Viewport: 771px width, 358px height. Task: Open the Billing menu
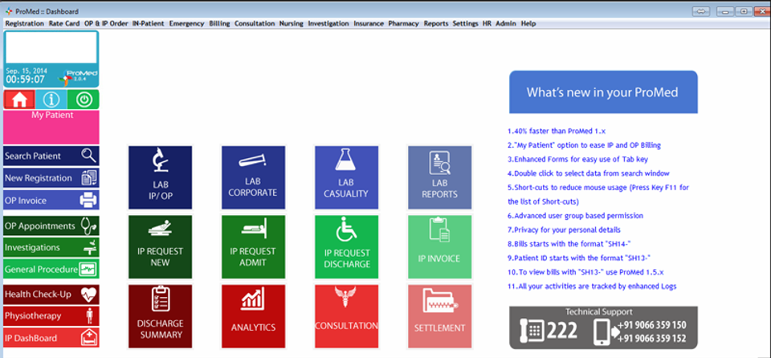[x=219, y=23]
